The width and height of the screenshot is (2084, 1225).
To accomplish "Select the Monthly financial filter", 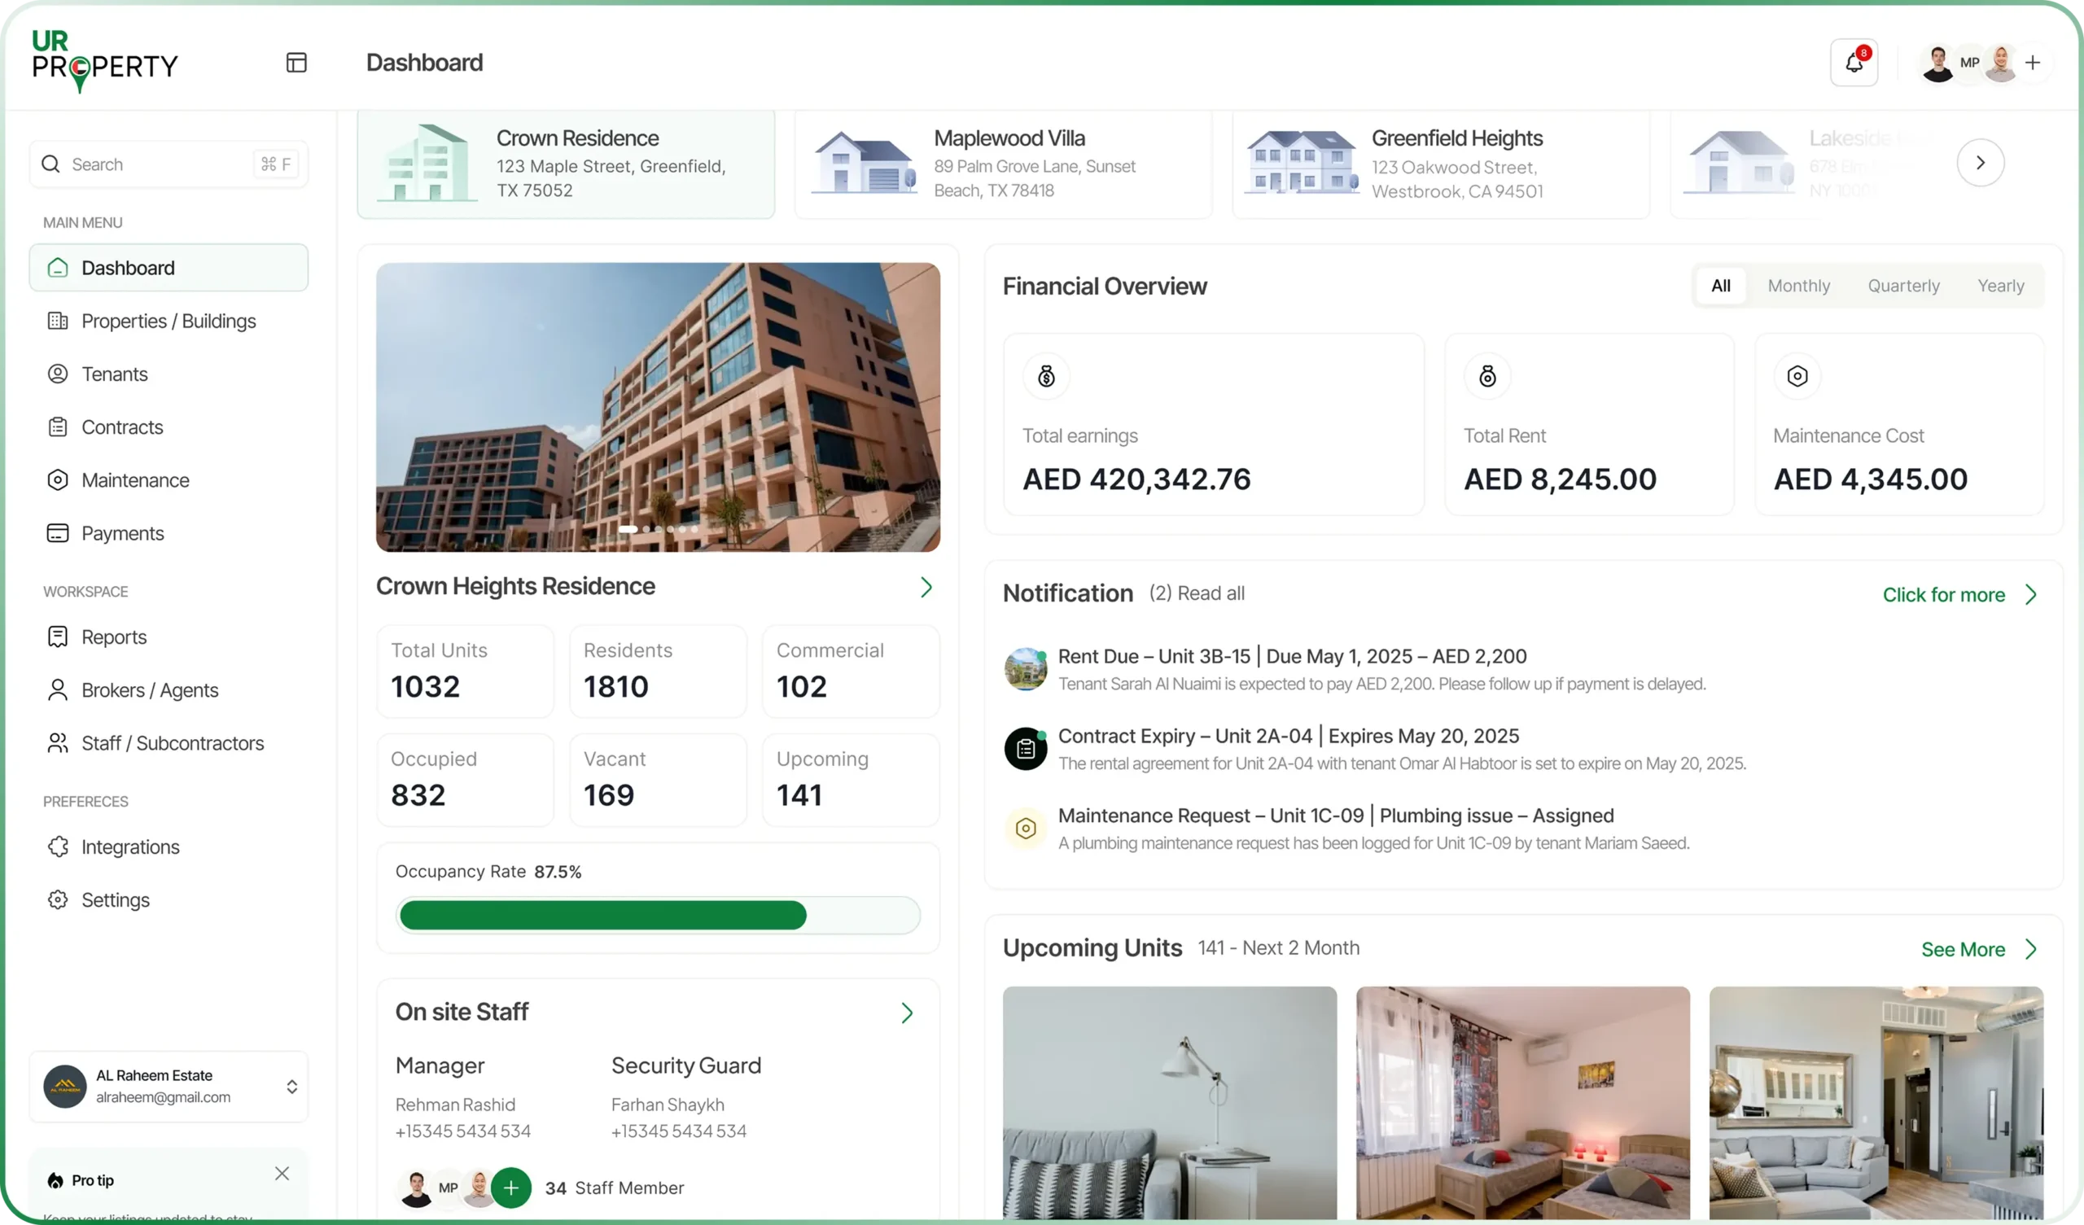I will [x=1799, y=287].
